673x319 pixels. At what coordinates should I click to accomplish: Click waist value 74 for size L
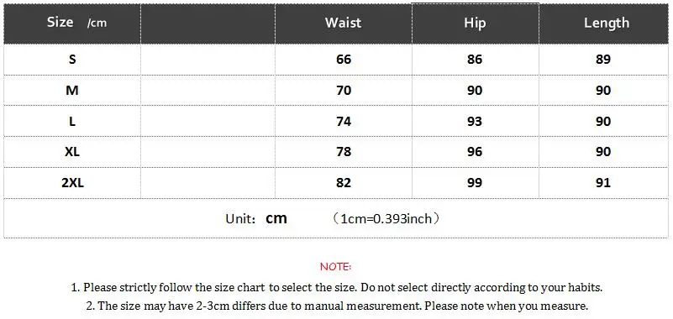(x=344, y=122)
